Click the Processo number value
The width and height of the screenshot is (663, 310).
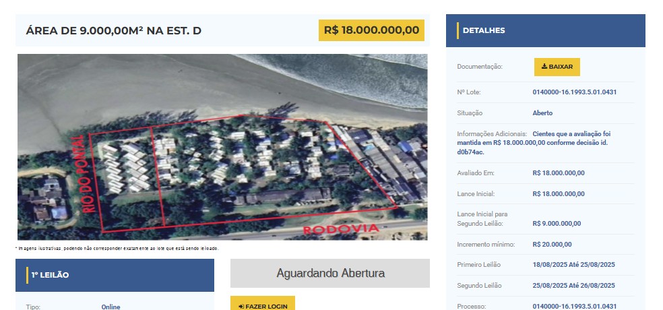(x=574, y=307)
